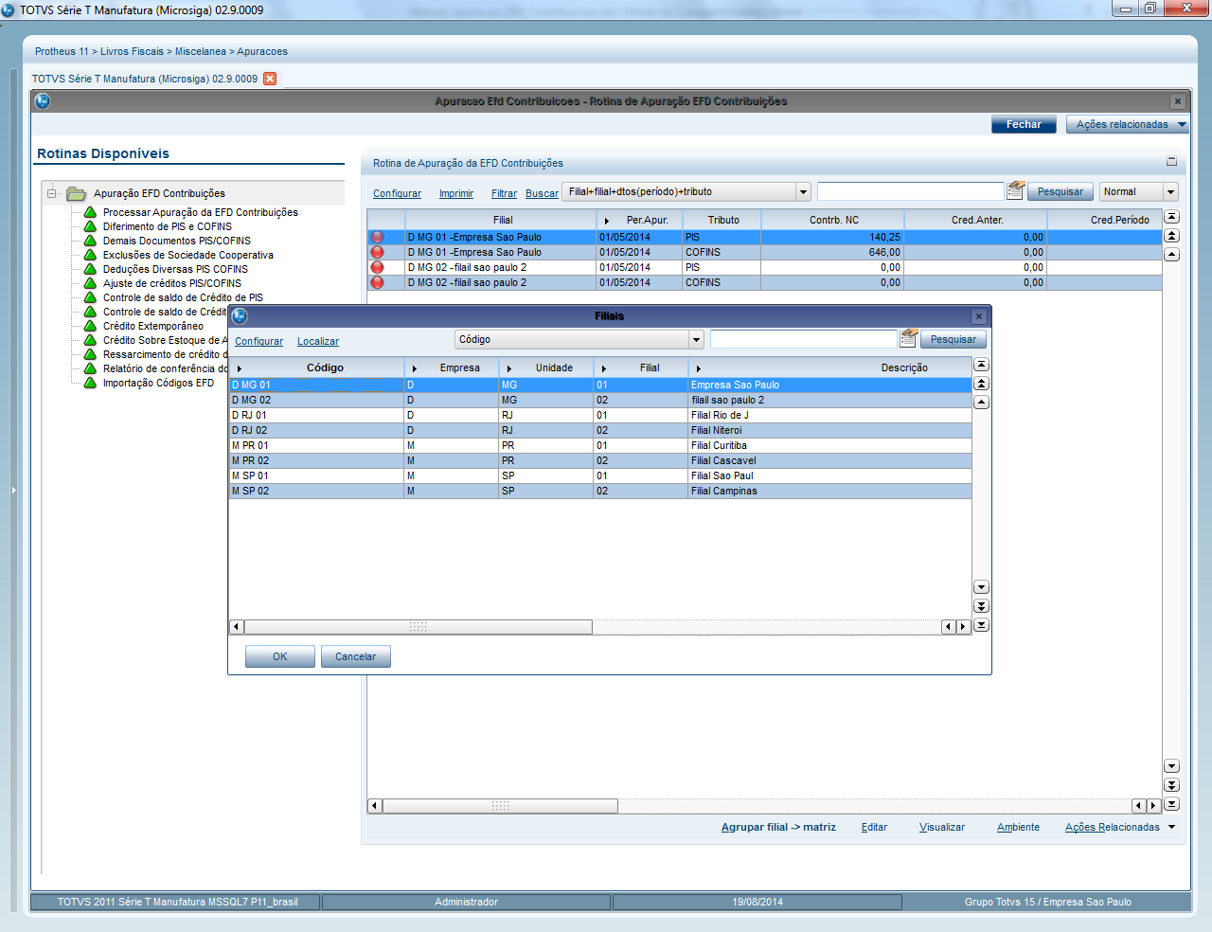Click the Imprimir link in the main toolbar
The height and width of the screenshot is (932, 1212).
click(456, 193)
